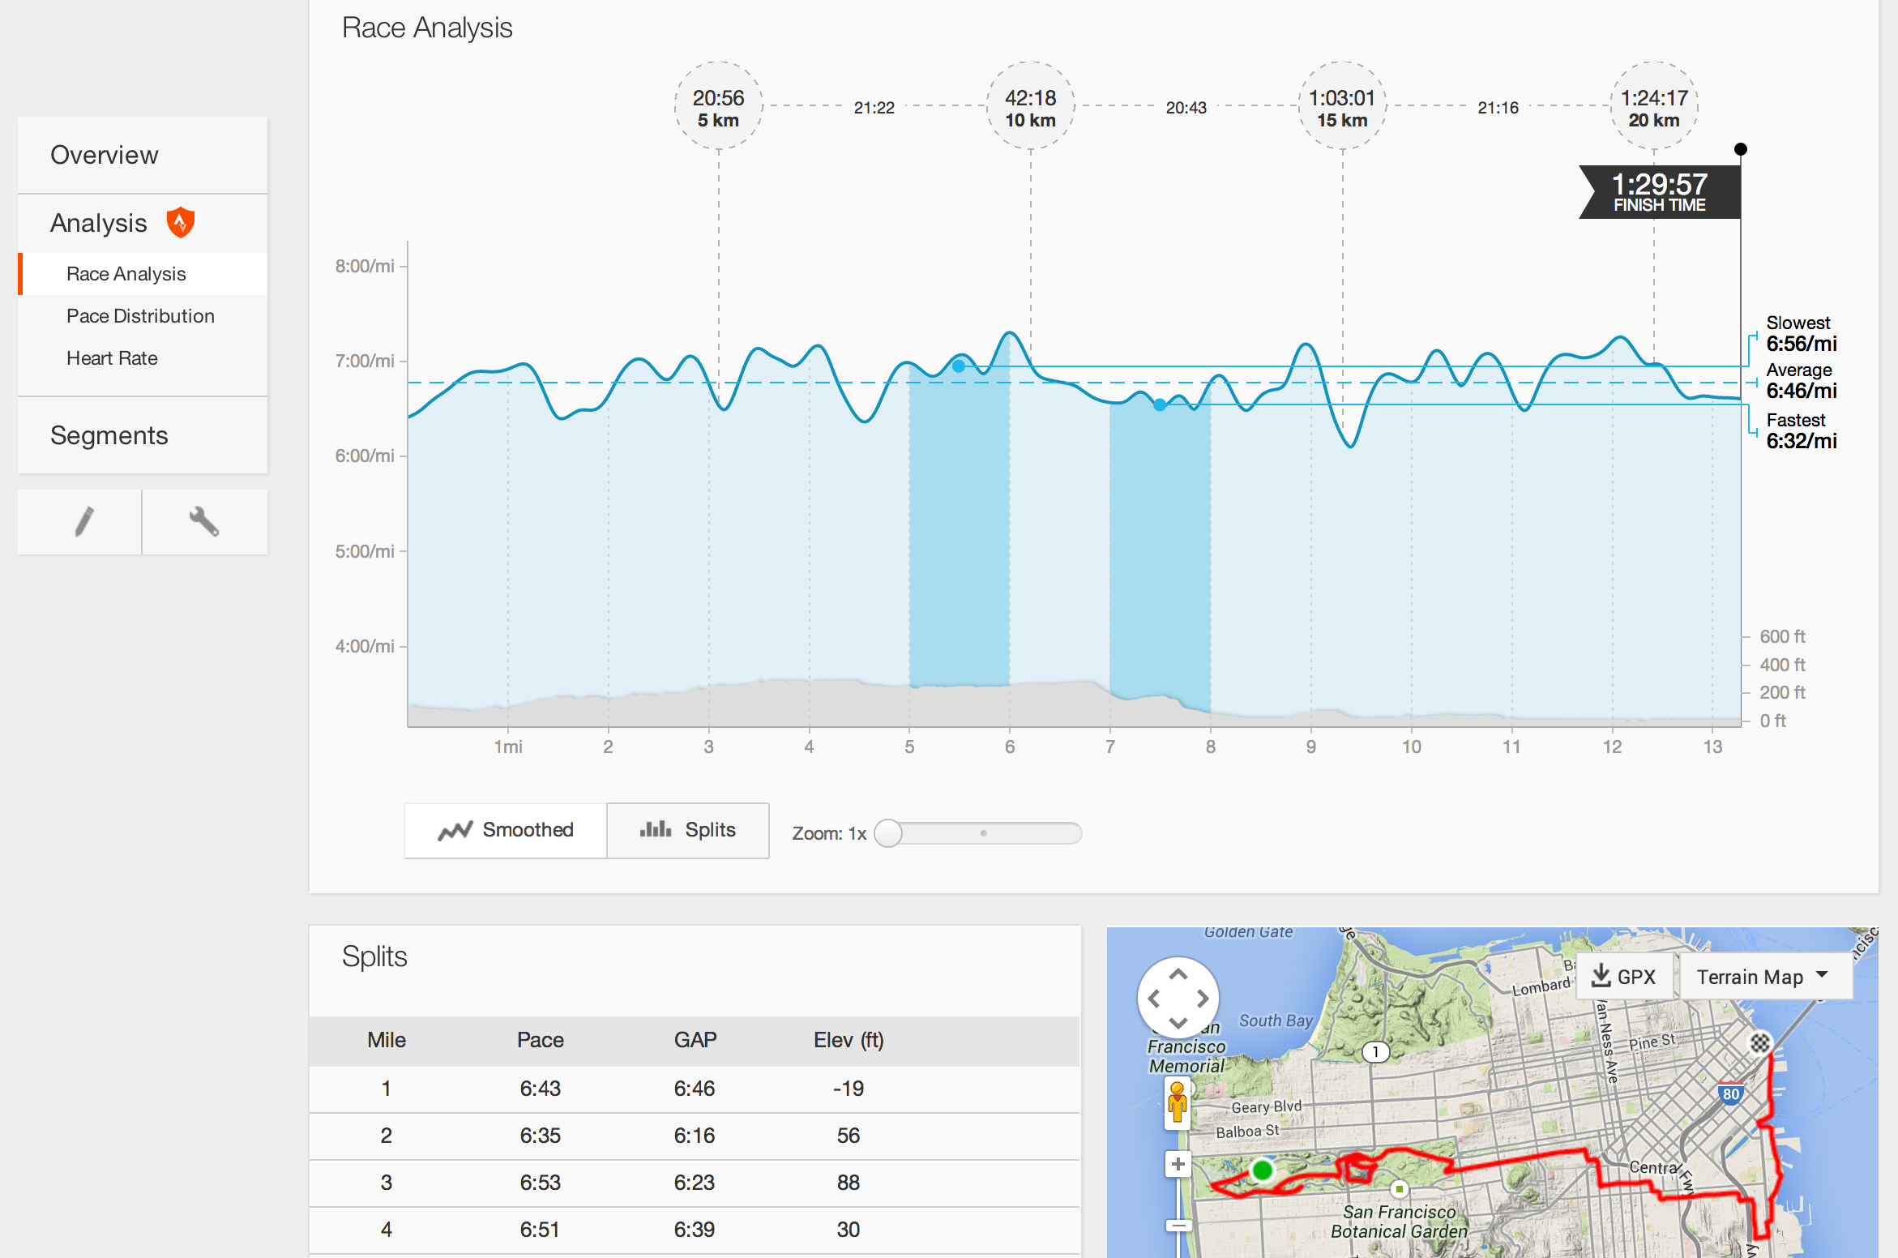Open the wrench settings icon
Viewport: 1898px width, 1258px height.
[204, 522]
